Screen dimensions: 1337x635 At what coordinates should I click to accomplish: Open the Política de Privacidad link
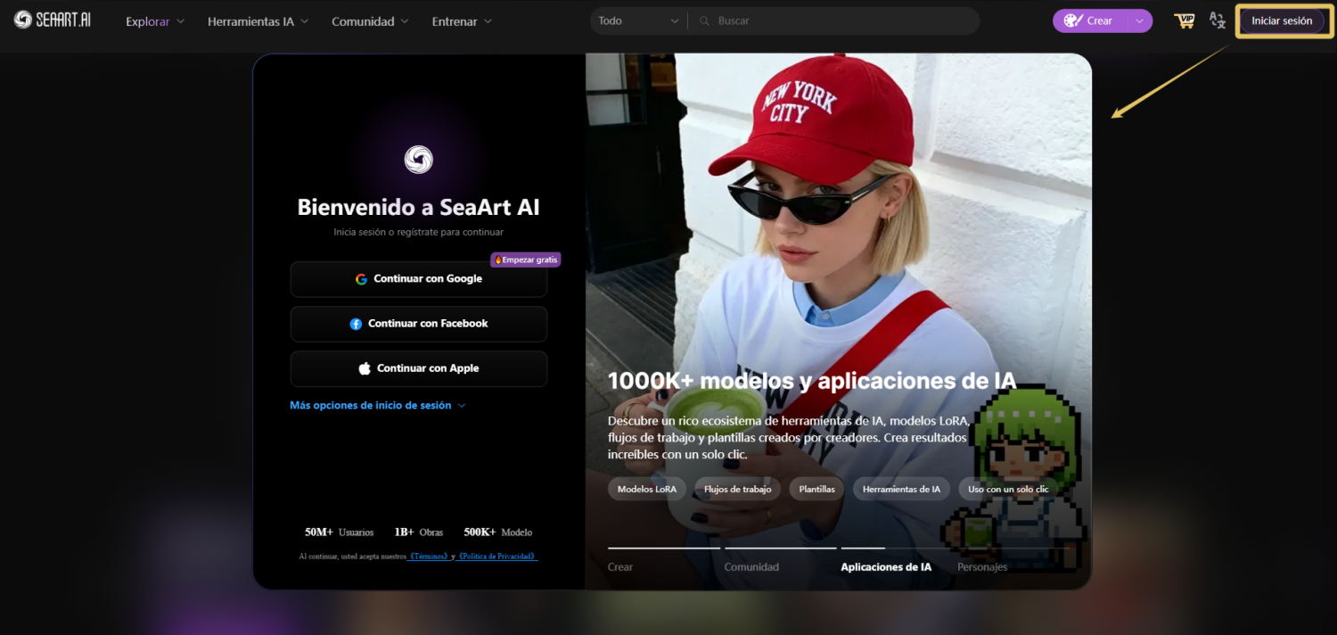(x=497, y=557)
